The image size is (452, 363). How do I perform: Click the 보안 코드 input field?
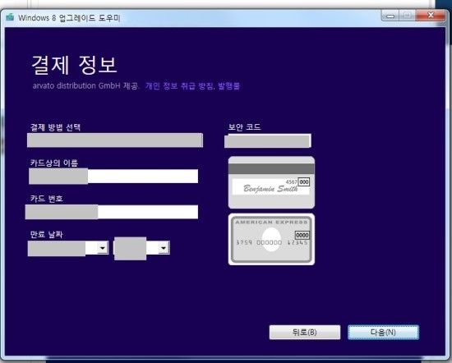tap(268, 141)
